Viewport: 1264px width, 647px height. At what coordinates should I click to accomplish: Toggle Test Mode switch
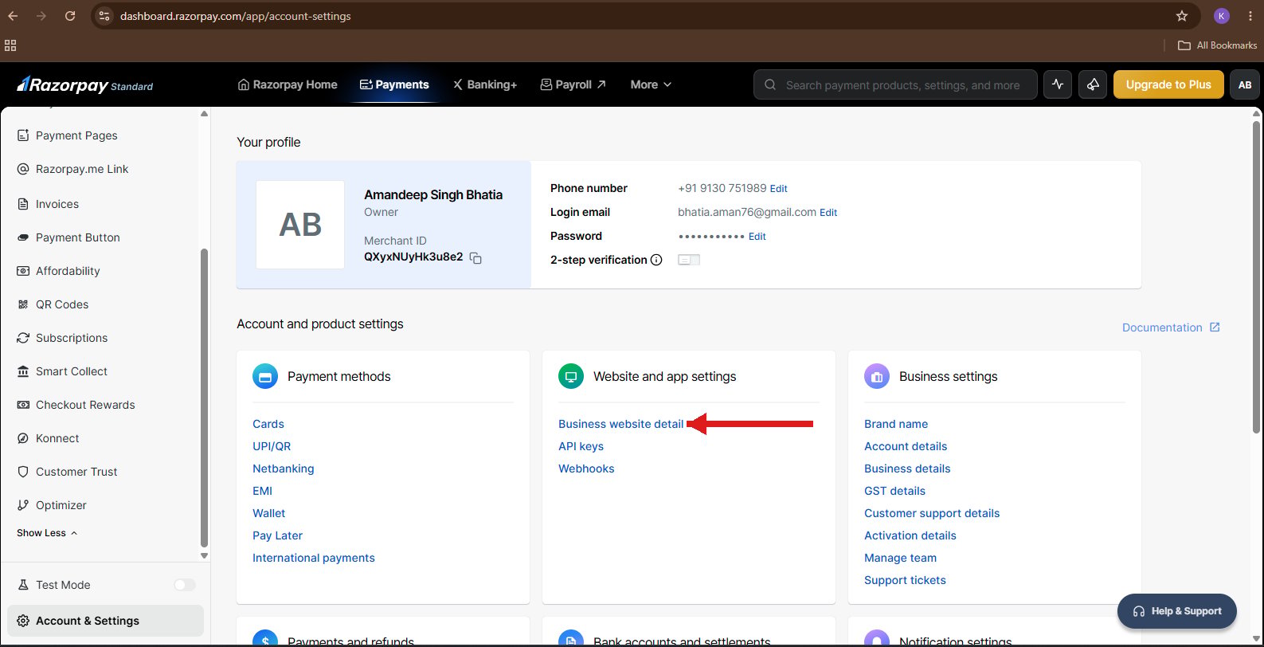(184, 585)
